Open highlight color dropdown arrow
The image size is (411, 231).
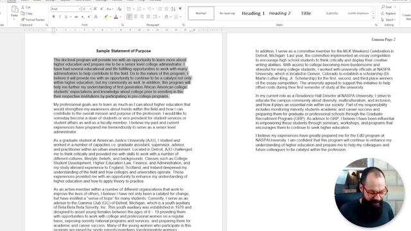point(110,17)
